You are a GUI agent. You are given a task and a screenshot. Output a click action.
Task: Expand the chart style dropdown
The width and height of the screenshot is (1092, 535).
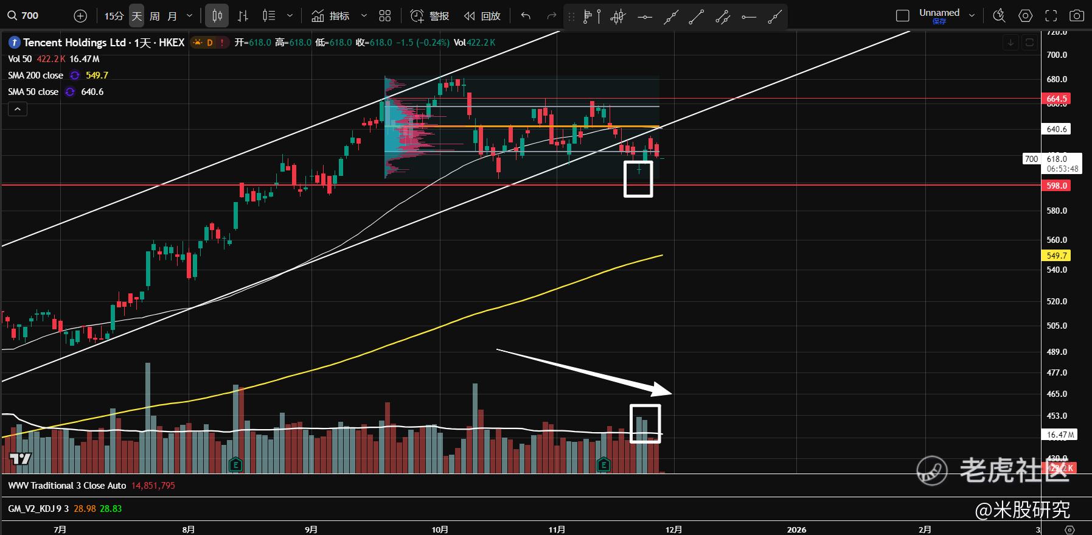(290, 16)
